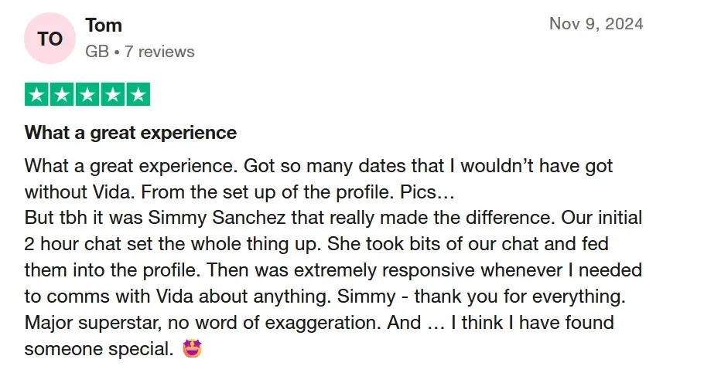Viewport: 704px width, 366px height.
Task: Click the Nov 9, 2024 date
Action: (596, 24)
